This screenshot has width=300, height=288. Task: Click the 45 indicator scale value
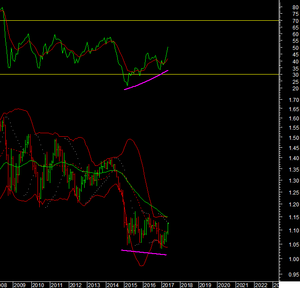296,55
